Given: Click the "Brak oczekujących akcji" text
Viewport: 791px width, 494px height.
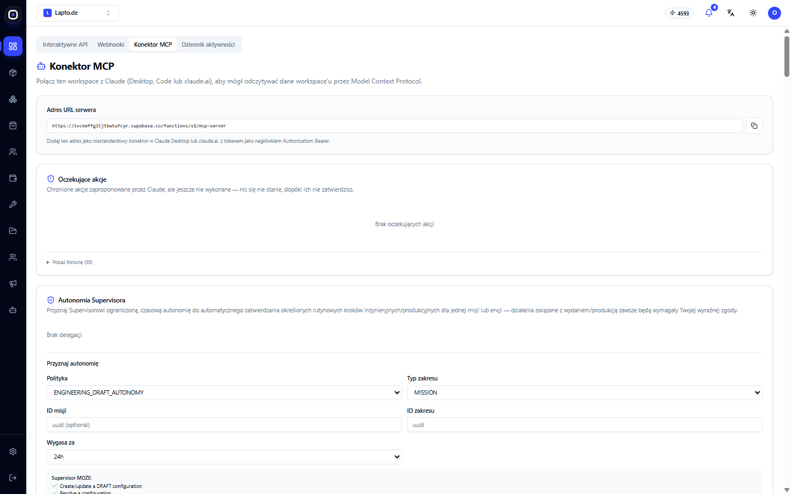Looking at the screenshot, I should (x=405, y=224).
